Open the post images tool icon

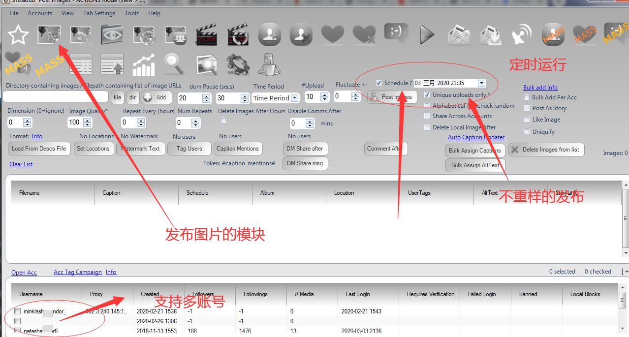point(49,34)
